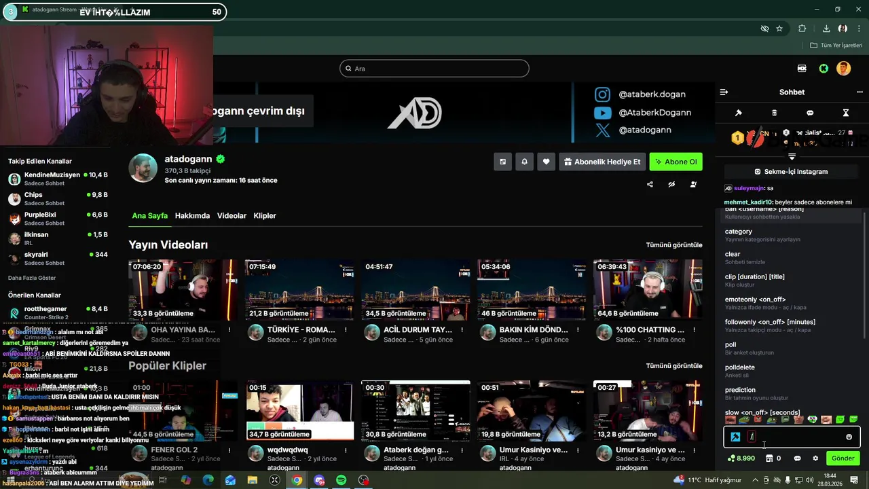
Task: Open KendineMuzisyen channel in sidebar
Action: [58, 179]
